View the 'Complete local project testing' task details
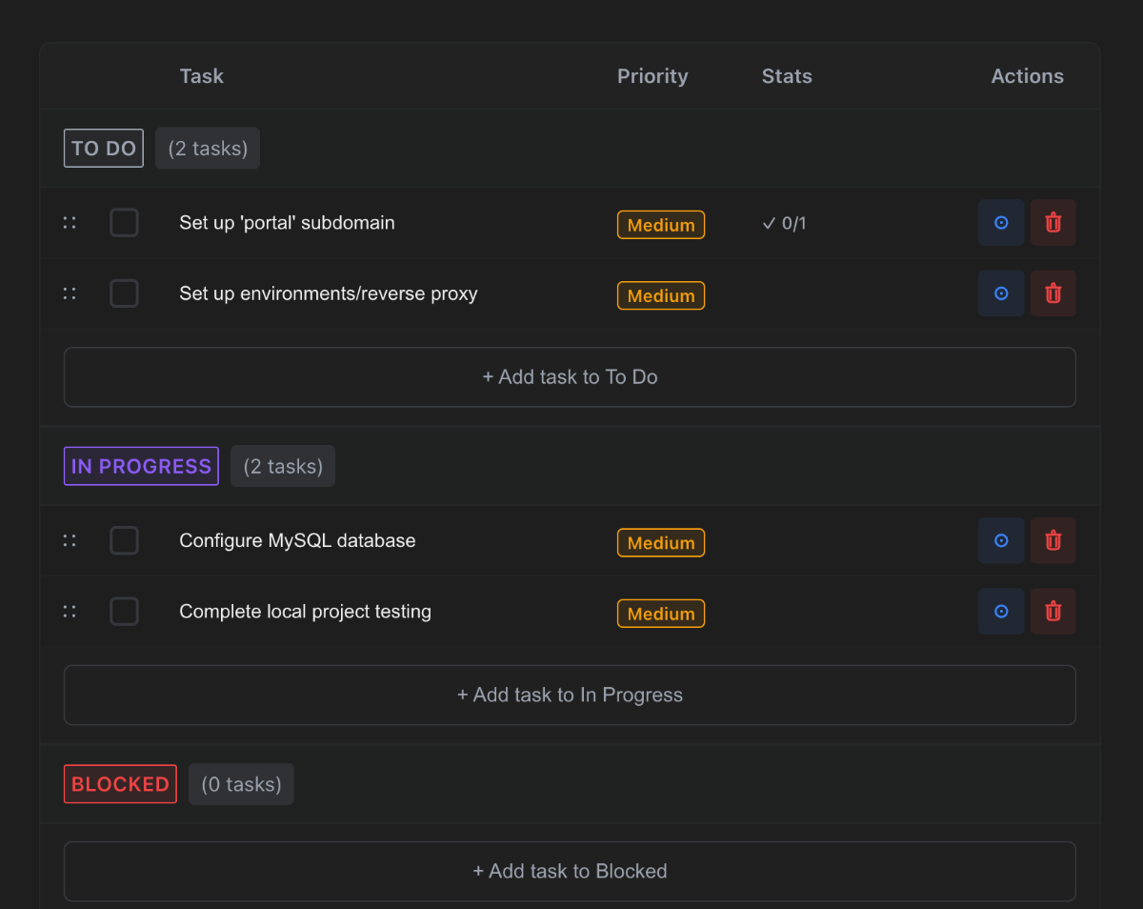1143x909 pixels. click(x=1001, y=611)
